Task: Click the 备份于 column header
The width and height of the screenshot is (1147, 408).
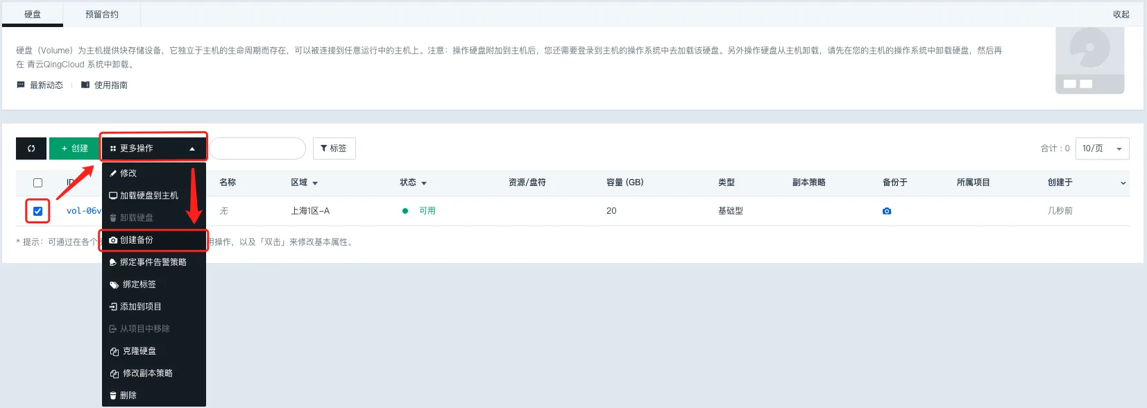Action: click(x=895, y=182)
